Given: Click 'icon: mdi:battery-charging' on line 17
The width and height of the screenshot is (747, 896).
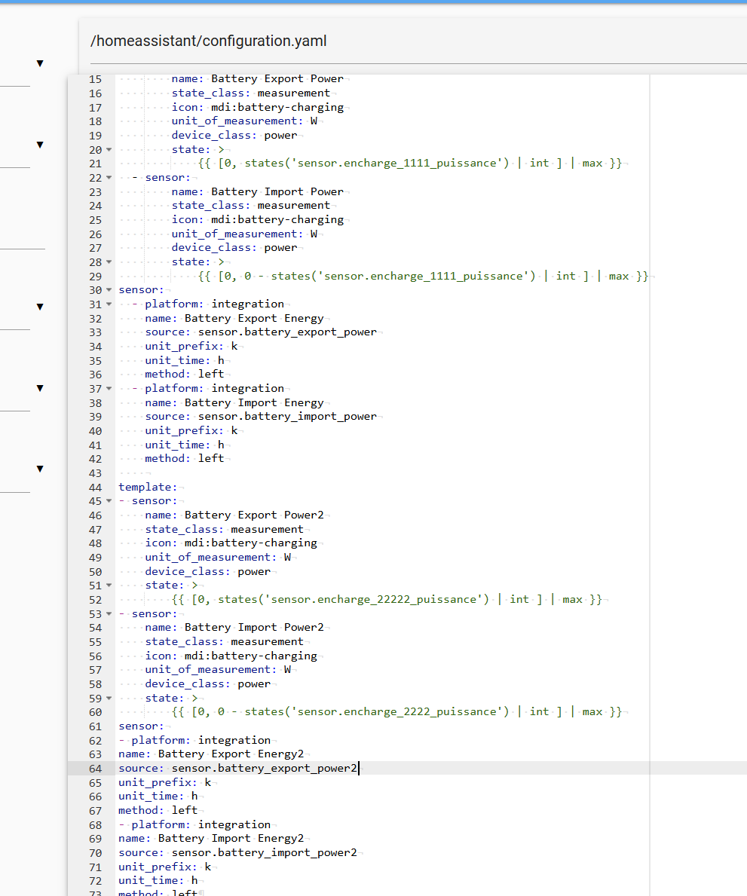Looking at the screenshot, I should click(x=258, y=107).
